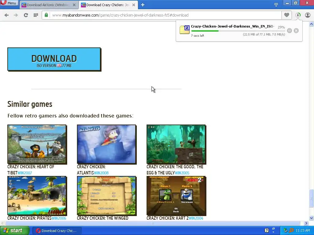The width and height of the screenshot is (314, 235).
Task: Follow the Good, the Egg & the Ugly link
Action: pyautogui.click(x=175, y=170)
